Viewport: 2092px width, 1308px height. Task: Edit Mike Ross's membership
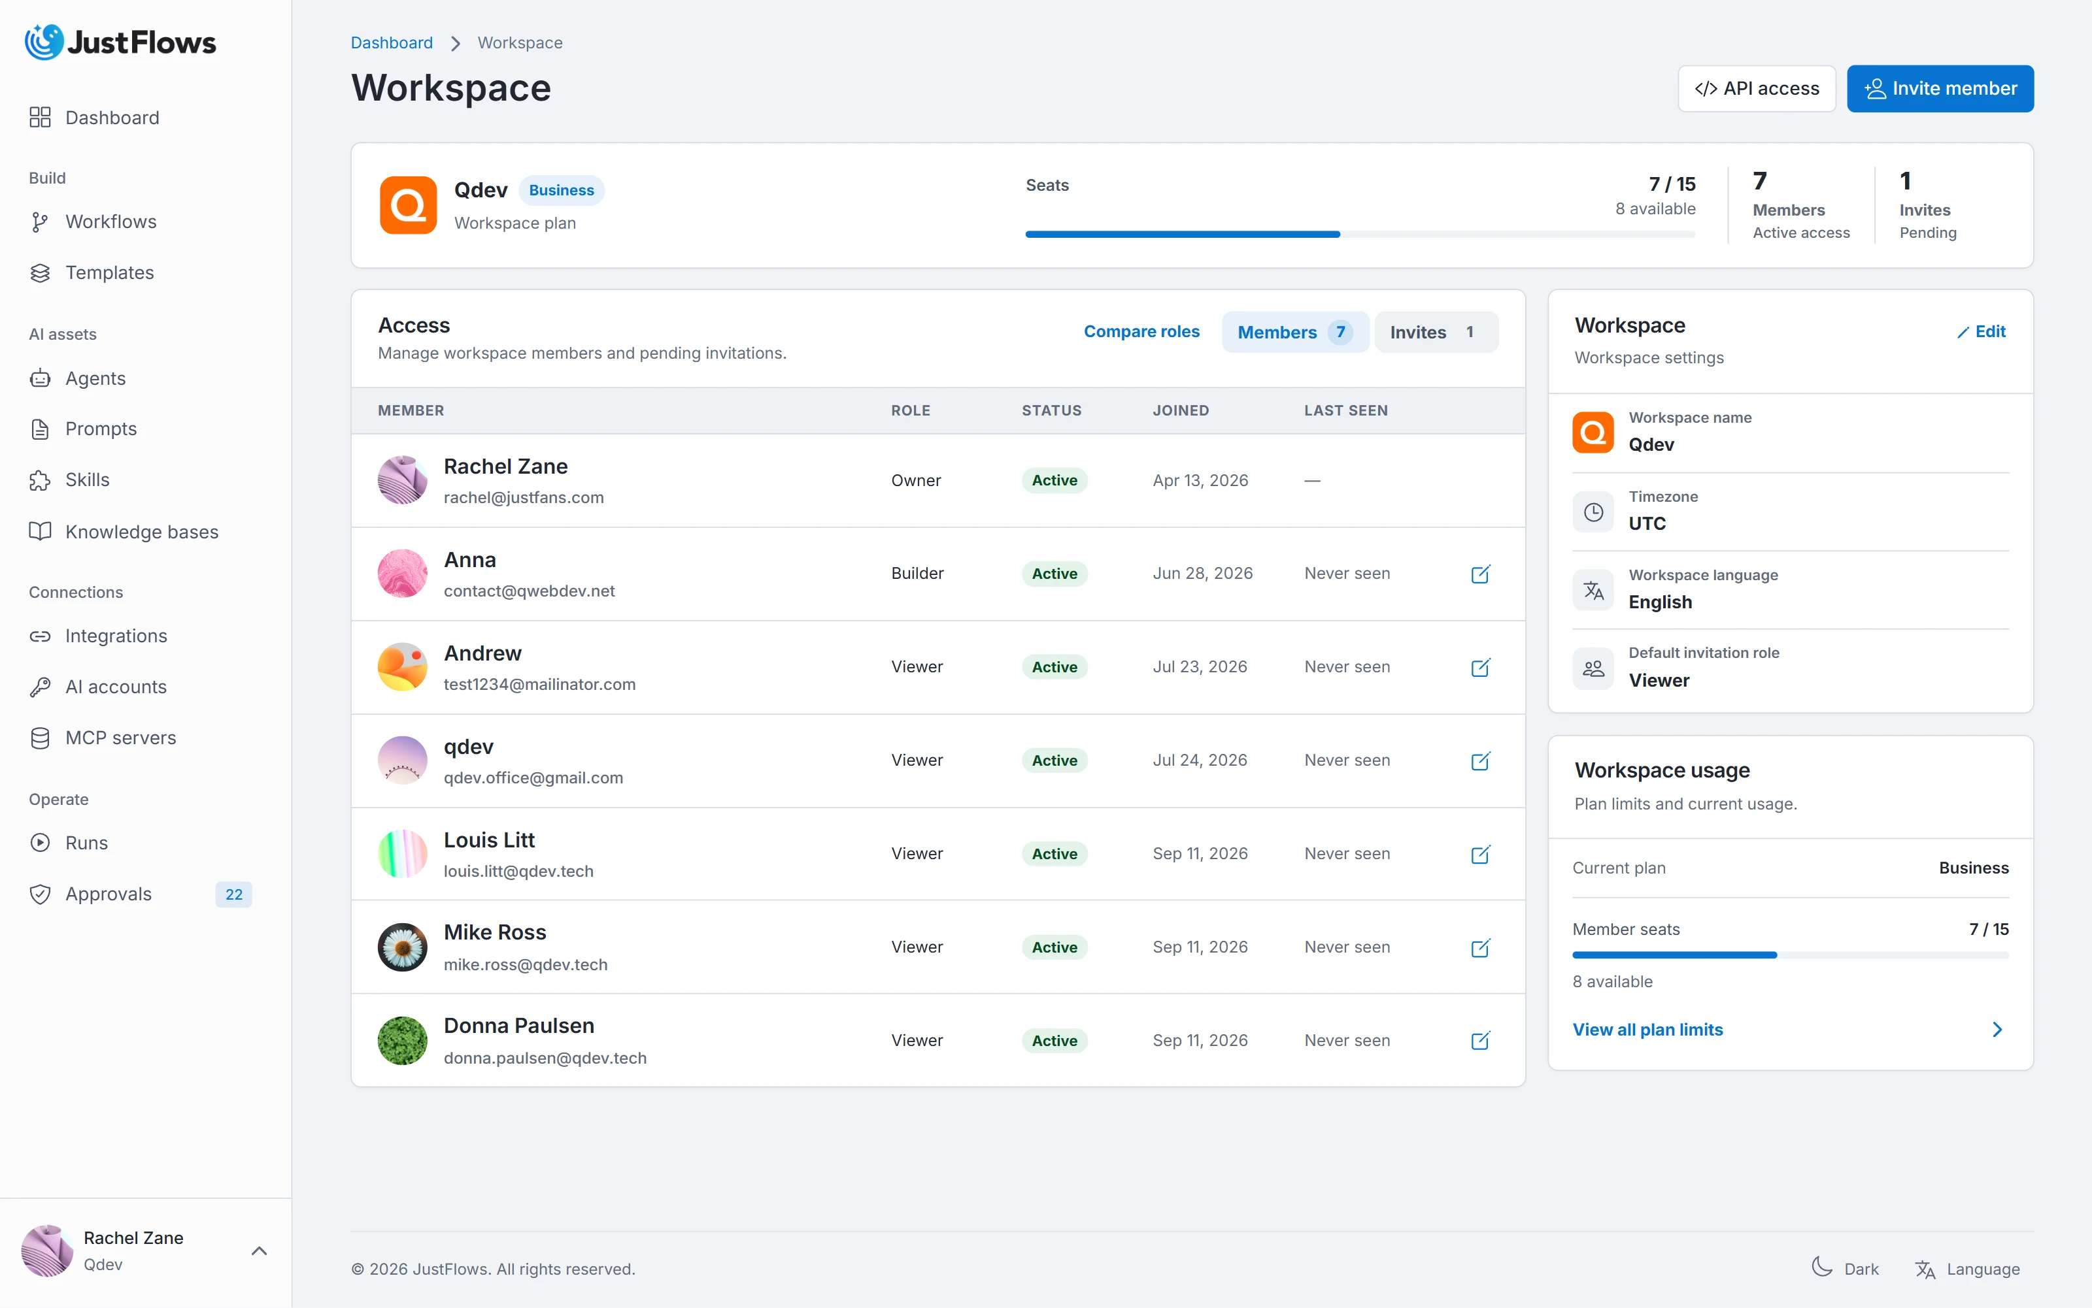pyautogui.click(x=1480, y=948)
